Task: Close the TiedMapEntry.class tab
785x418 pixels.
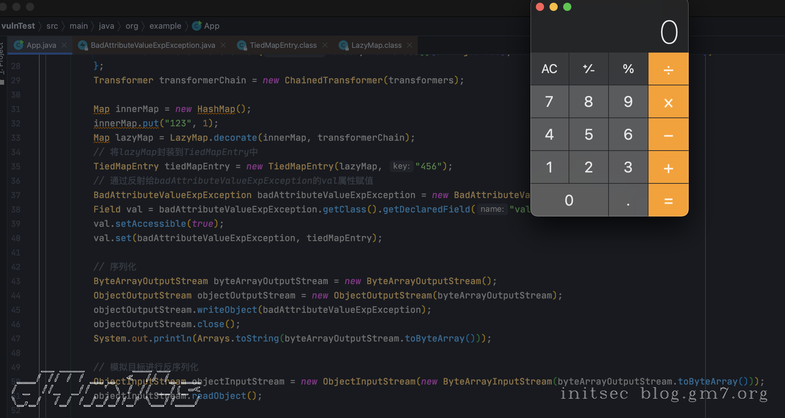Action: [325, 45]
